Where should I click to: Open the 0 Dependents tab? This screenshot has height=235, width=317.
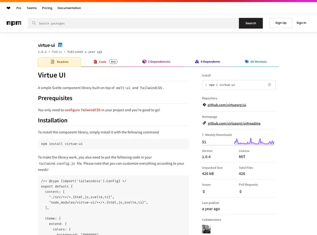pos(208,62)
